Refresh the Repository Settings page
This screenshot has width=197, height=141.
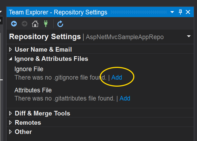tap(60, 24)
